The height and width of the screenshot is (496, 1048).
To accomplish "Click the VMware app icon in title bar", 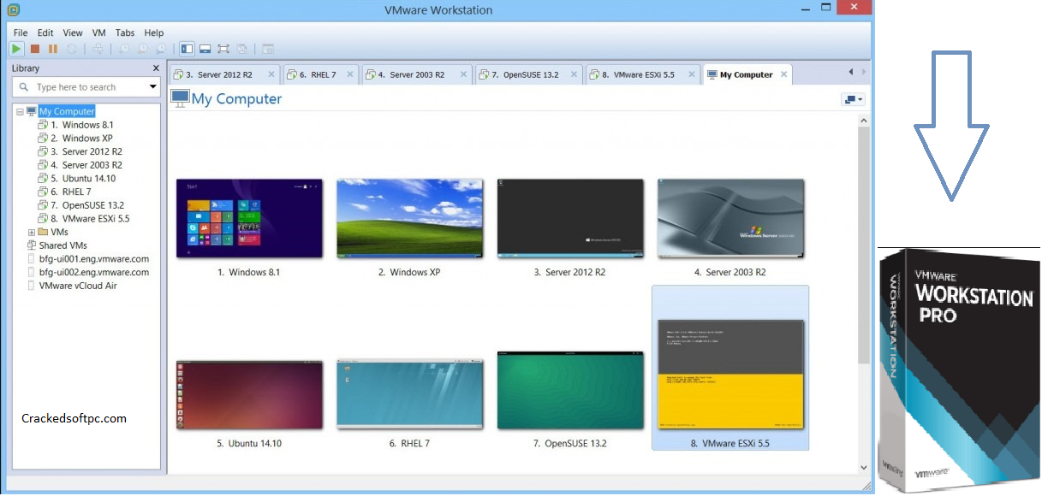I will [13, 10].
